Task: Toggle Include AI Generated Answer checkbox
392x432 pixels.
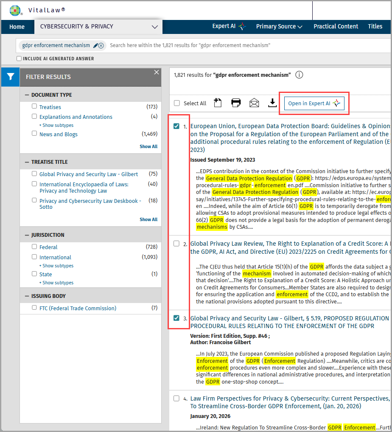Action: click(x=19, y=59)
